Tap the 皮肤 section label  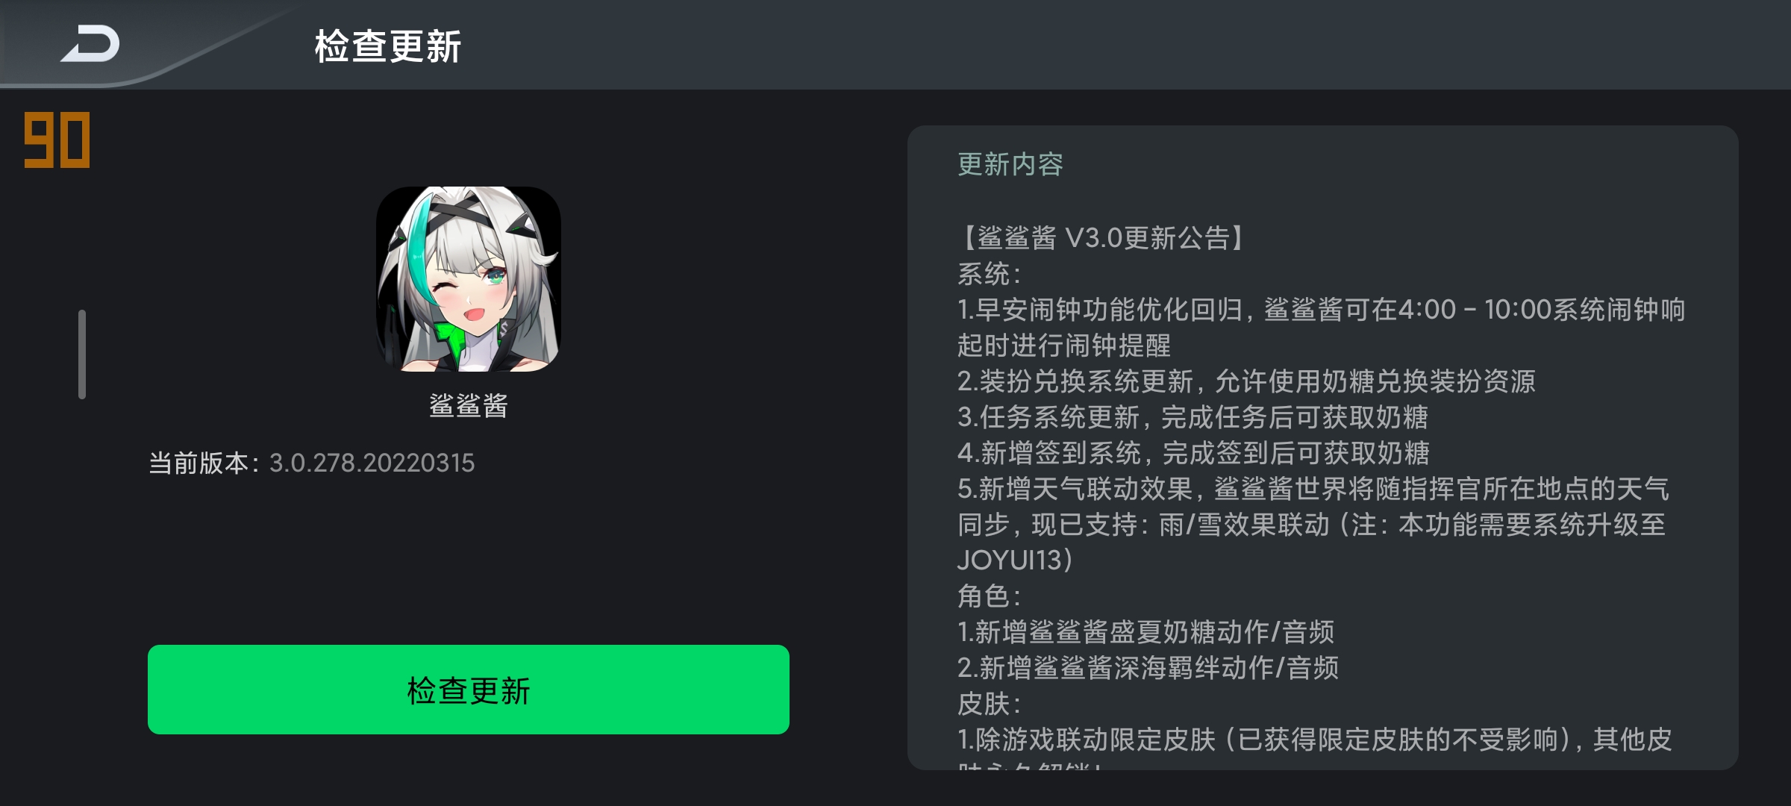[989, 704]
